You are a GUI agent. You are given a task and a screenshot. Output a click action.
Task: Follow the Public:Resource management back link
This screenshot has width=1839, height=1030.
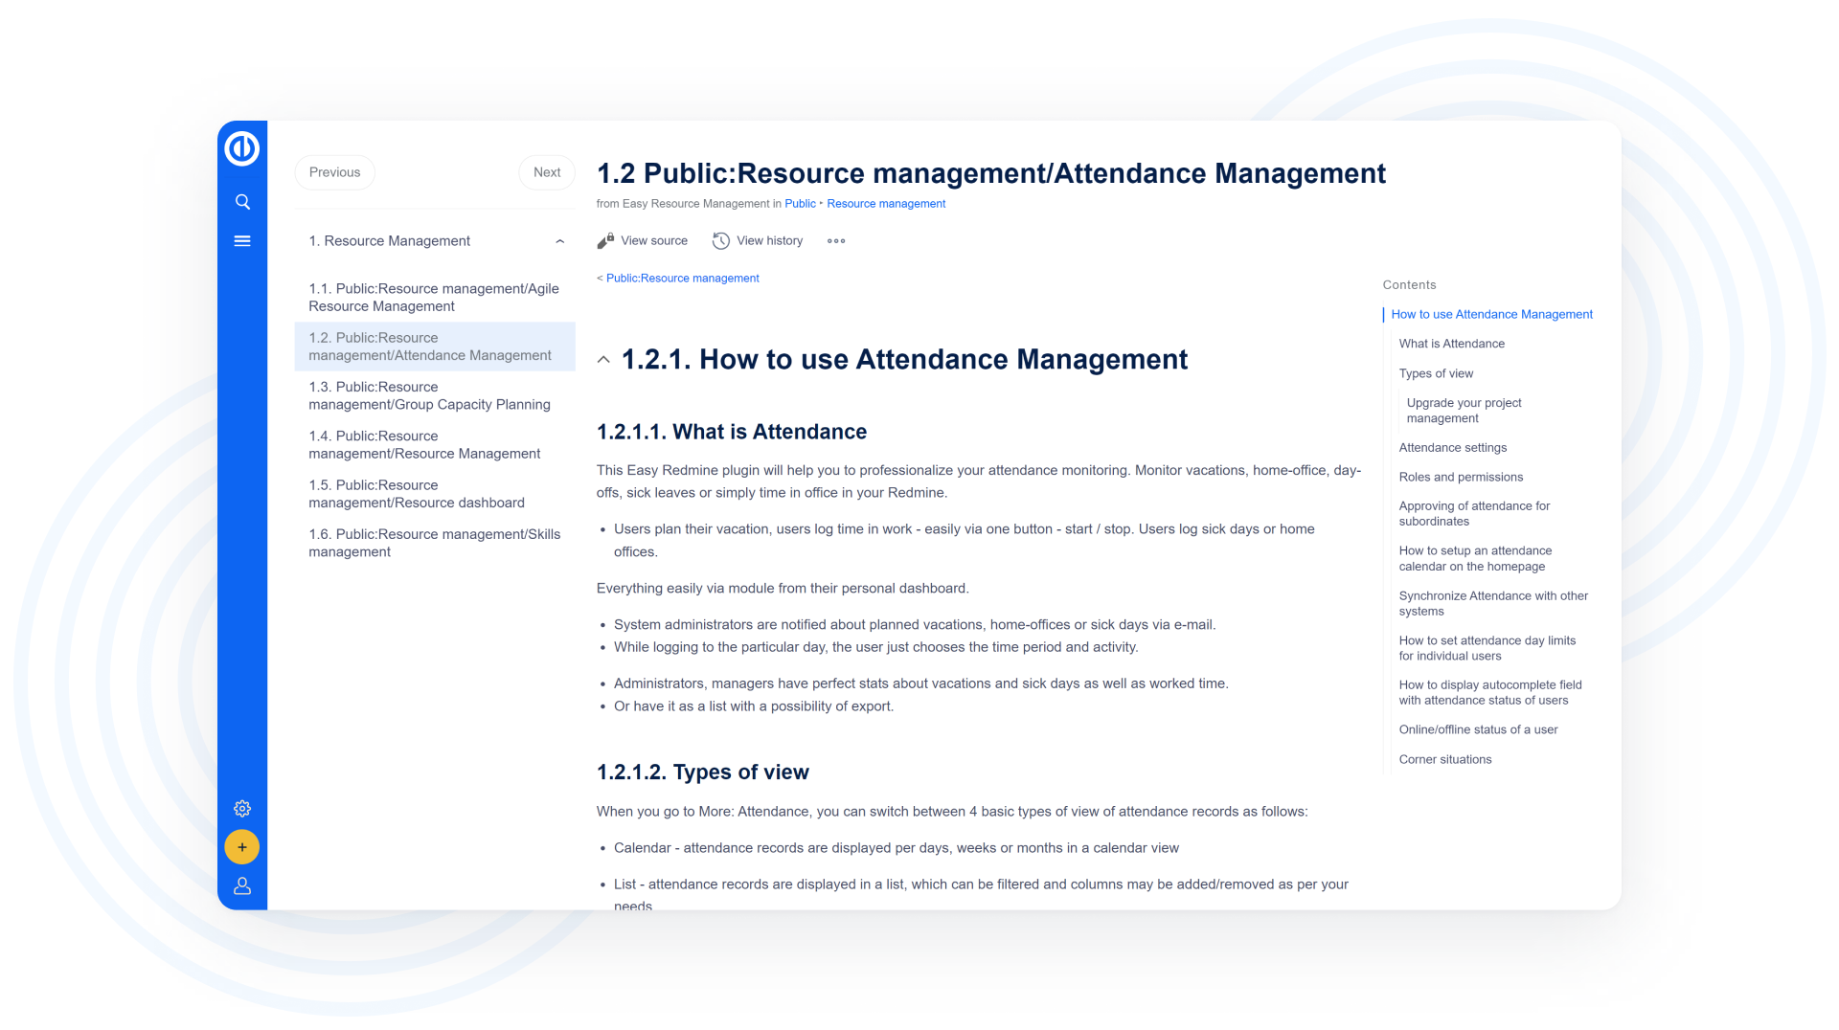(x=682, y=279)
